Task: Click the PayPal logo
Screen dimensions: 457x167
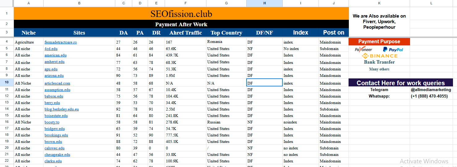Action: coord(393,49)
